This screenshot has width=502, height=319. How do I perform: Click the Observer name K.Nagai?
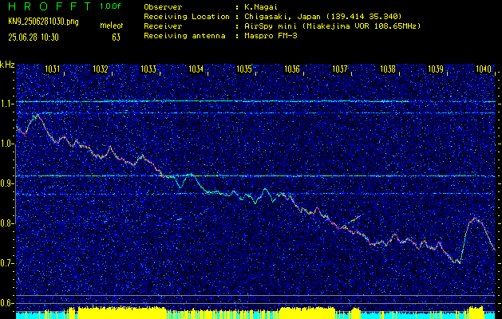(261, 7)
